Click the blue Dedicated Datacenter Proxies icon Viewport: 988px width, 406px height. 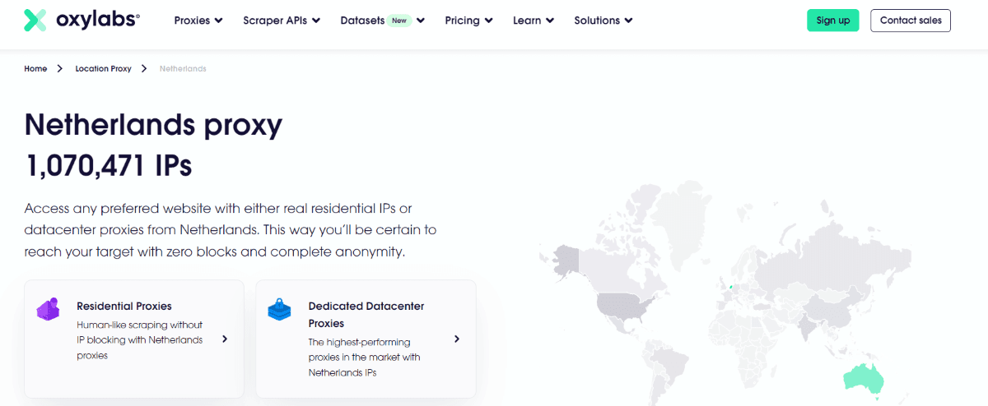coord(280,311)
